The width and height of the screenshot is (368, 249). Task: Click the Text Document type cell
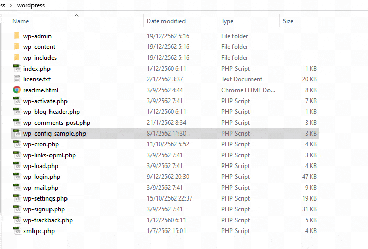242,79
